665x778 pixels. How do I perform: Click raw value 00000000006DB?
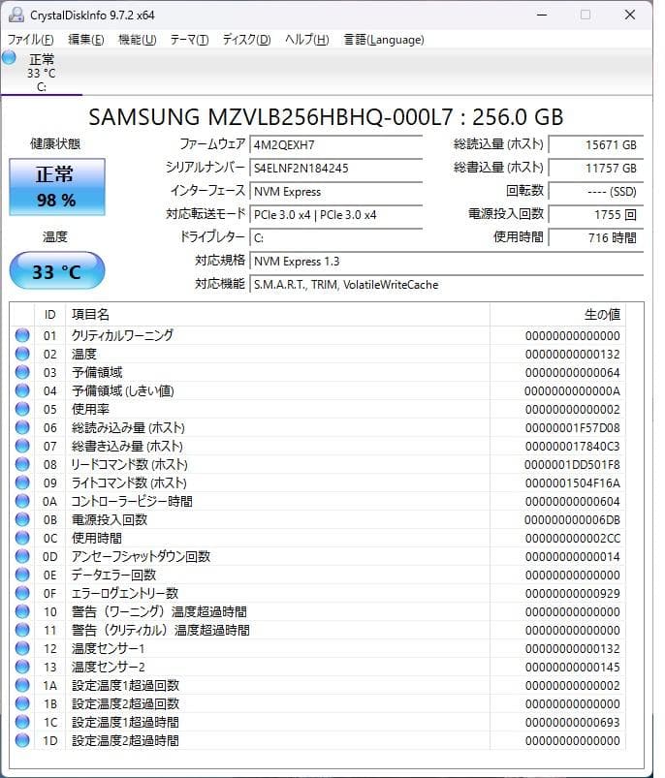click(572, 520)
